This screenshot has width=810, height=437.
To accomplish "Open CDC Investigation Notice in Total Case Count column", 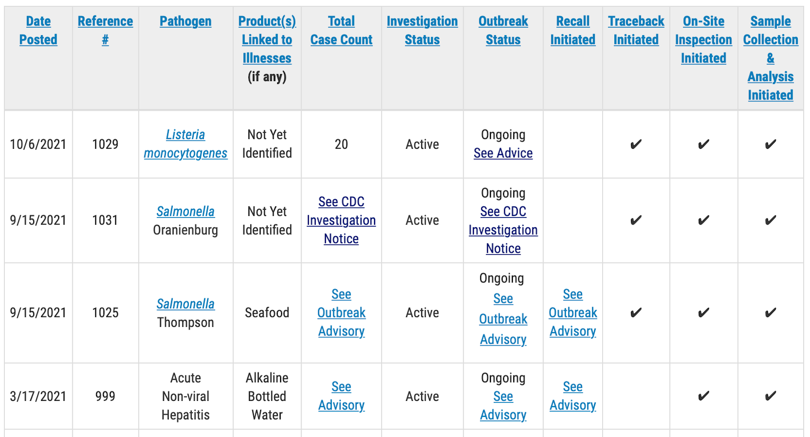I will click(x=341, y=220).
